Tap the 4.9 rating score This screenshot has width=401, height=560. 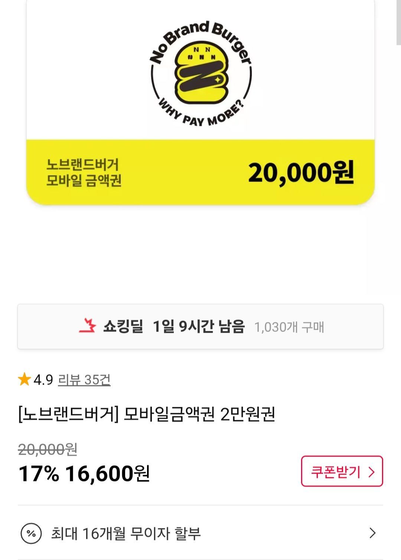(x=43, y=380)
